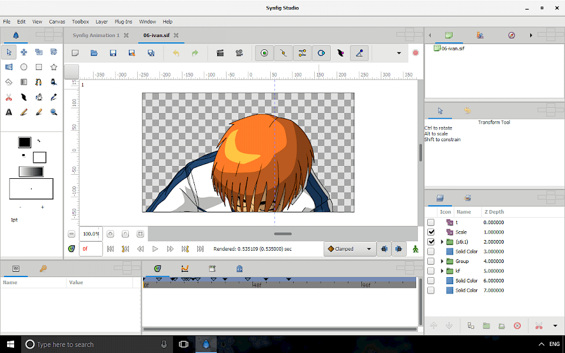The image size is (565, 353).
Task: Pick the Rotate tool
Action: pos(54,52)
